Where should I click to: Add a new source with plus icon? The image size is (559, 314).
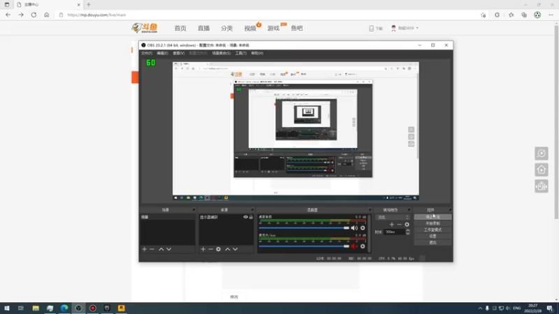click(203, 249)
